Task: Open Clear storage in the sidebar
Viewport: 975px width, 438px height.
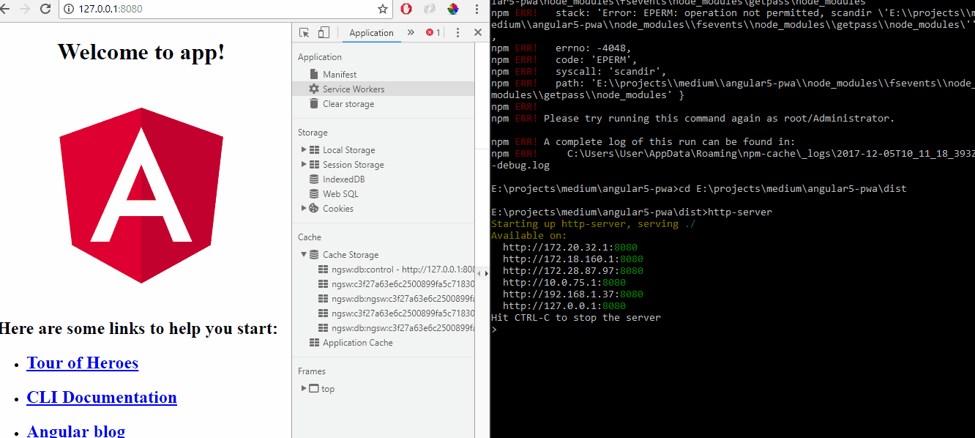Action: (348, 103)
